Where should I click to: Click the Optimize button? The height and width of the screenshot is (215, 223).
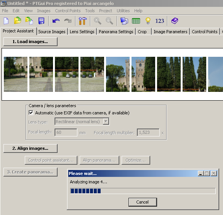(136, 160)
